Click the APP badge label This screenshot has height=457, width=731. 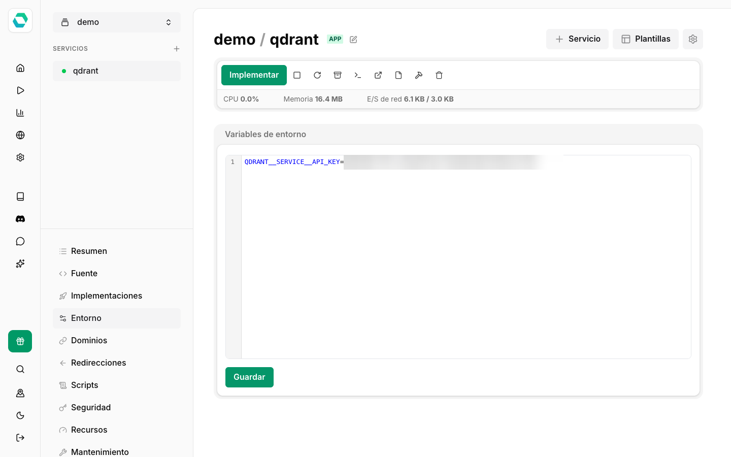point(335,39)
